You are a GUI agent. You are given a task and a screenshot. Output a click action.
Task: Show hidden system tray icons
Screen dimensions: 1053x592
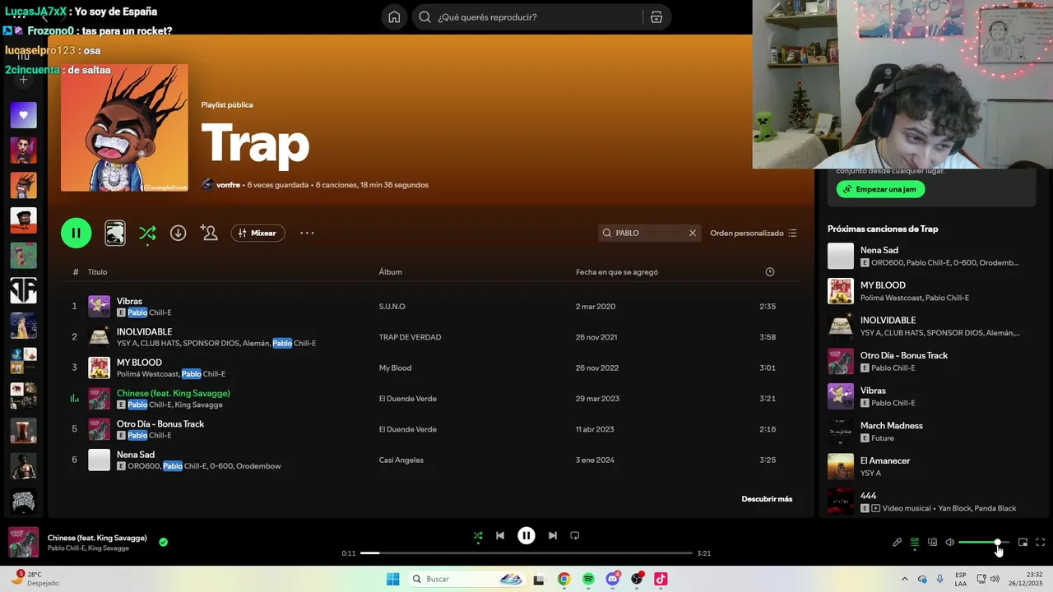(905, 580)
